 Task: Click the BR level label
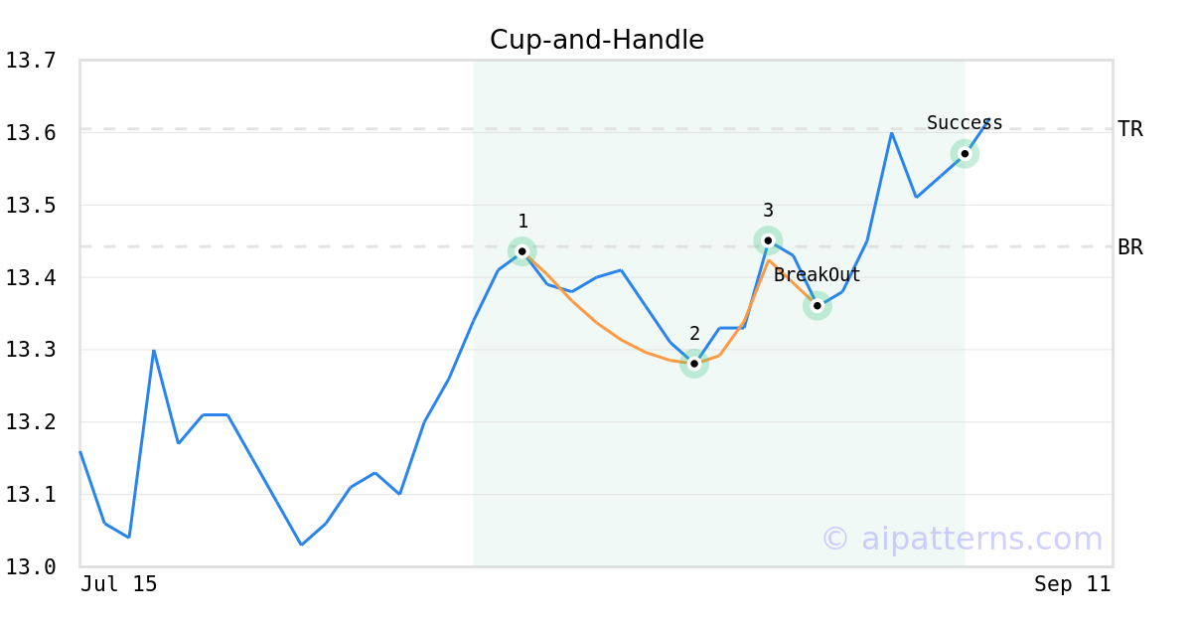pyautogui.click(x=1130, y=247)
